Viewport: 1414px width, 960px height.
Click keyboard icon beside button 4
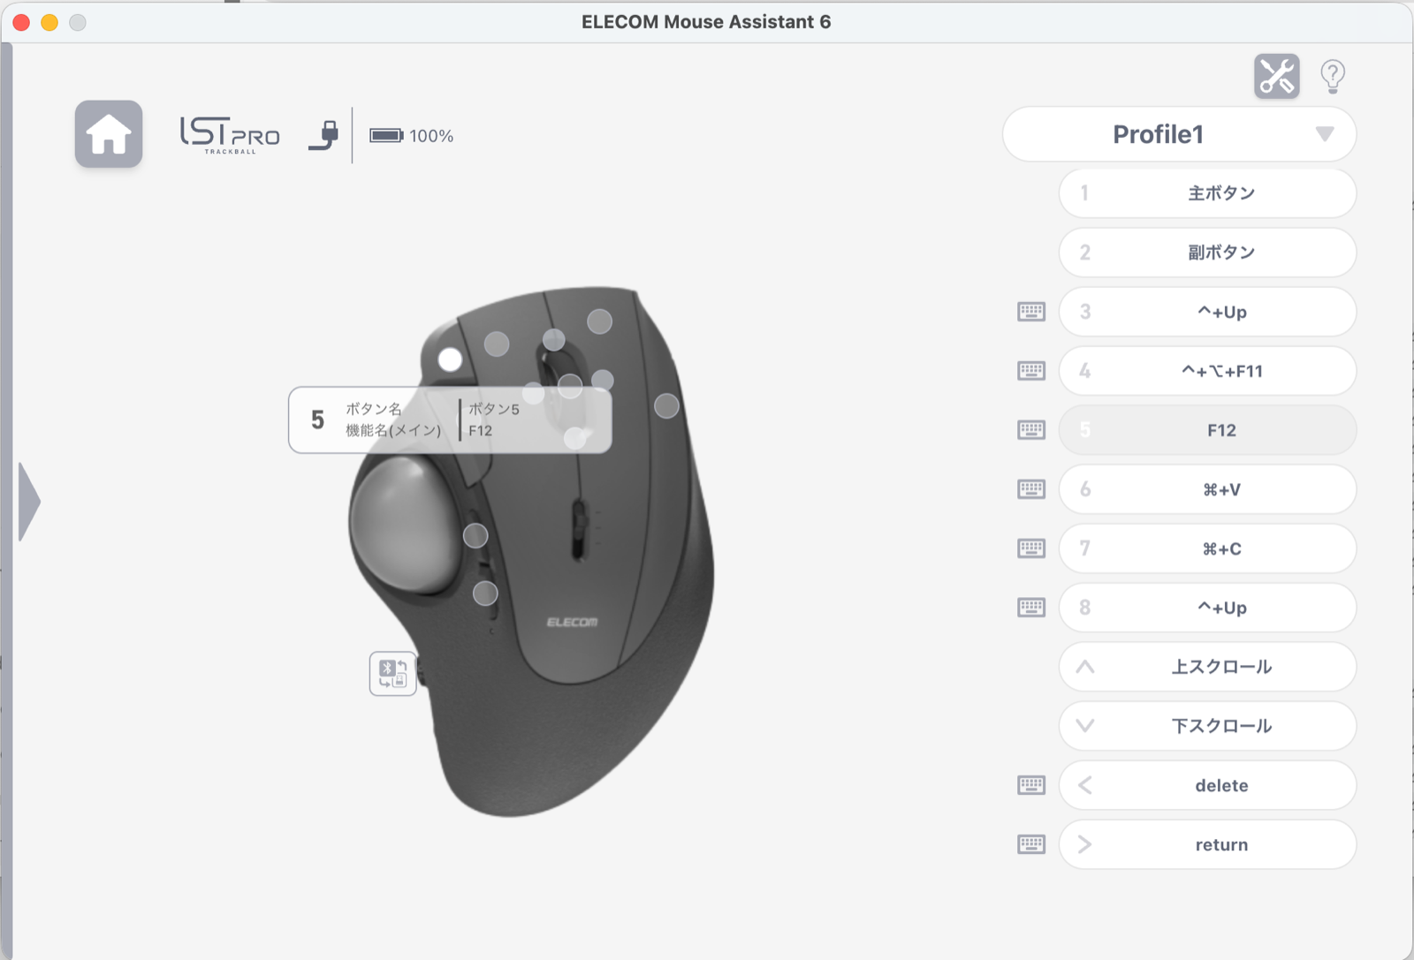point(1031,371)
